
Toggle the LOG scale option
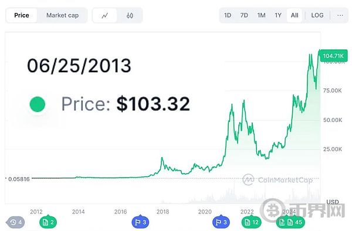317,15
